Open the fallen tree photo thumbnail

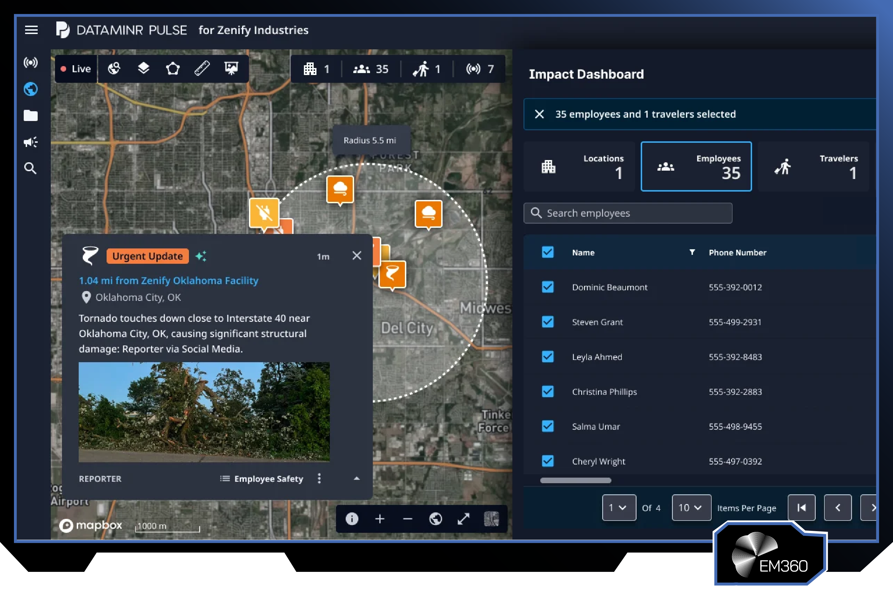[x=204, y=412]
